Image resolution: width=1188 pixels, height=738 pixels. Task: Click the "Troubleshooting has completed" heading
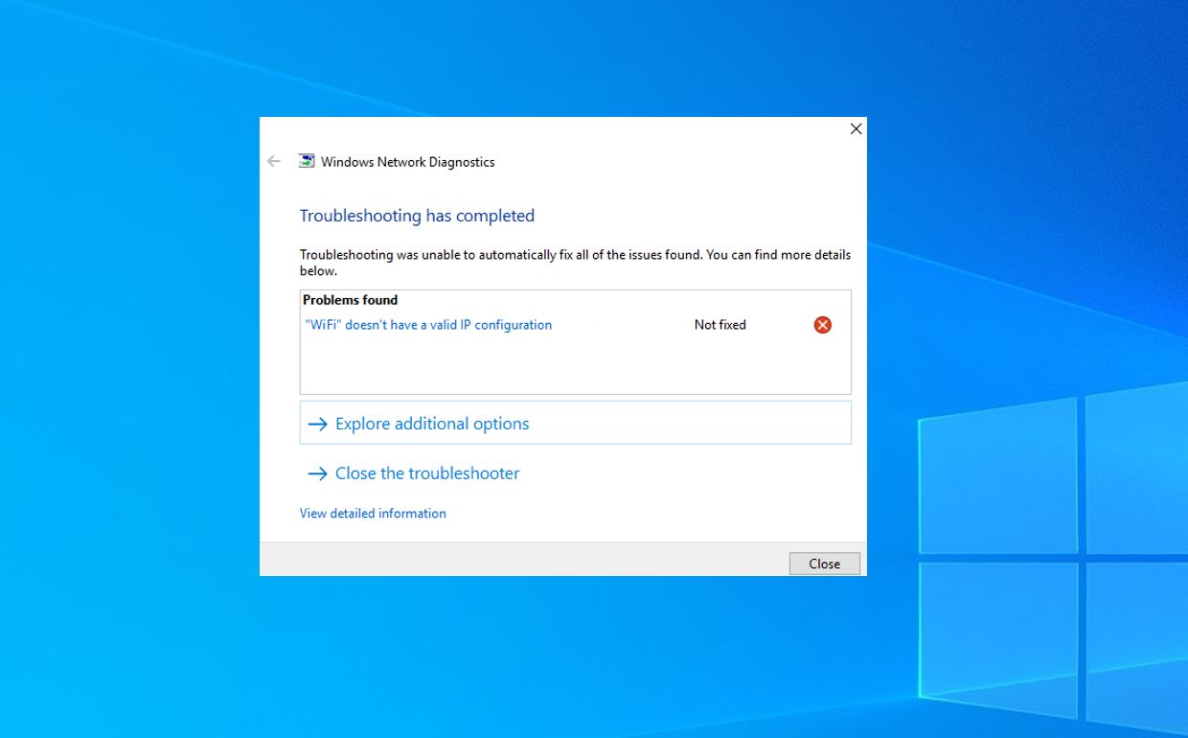click(417, 216)
